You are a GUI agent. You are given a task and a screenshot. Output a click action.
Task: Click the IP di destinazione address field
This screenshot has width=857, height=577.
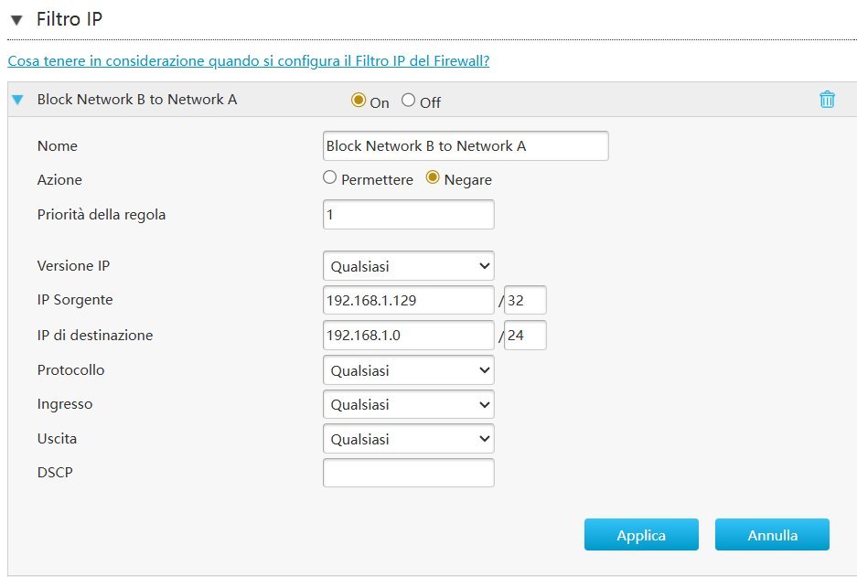408,336
